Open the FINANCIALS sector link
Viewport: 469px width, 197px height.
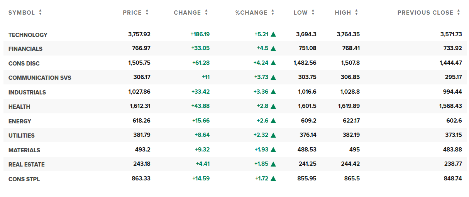coord(25,49)
